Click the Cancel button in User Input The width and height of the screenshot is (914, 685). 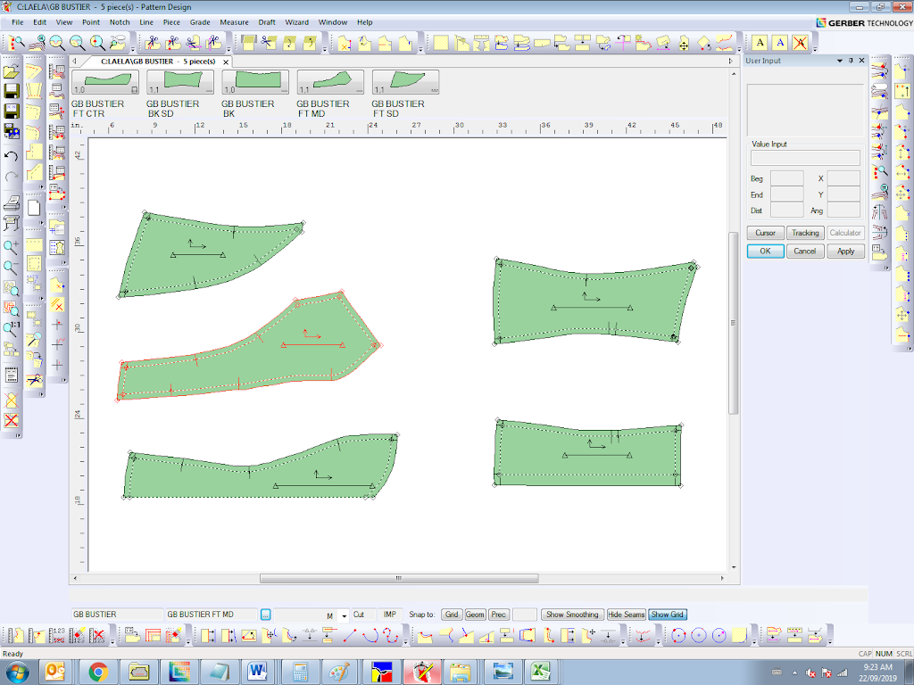(x=805, y=251)
